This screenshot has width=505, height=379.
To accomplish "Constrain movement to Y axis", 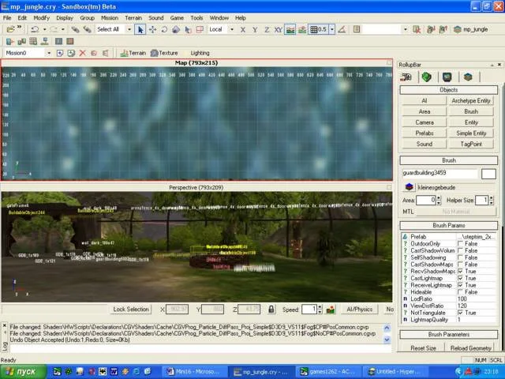I will (x=255, y=30).
